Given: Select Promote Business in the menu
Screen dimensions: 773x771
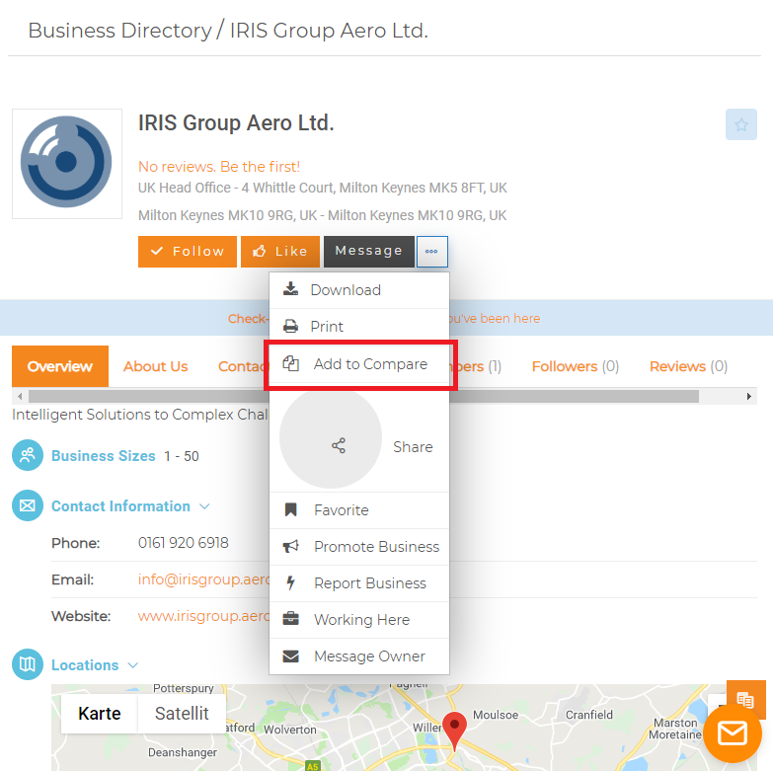Looking at the screenshot, I should (359, 547).
